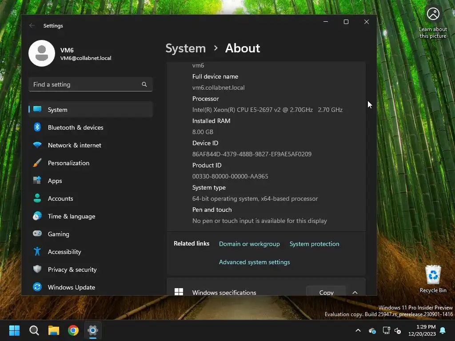Open taskbar Search
The image size is (455, 341).
(x=34, y=330)
